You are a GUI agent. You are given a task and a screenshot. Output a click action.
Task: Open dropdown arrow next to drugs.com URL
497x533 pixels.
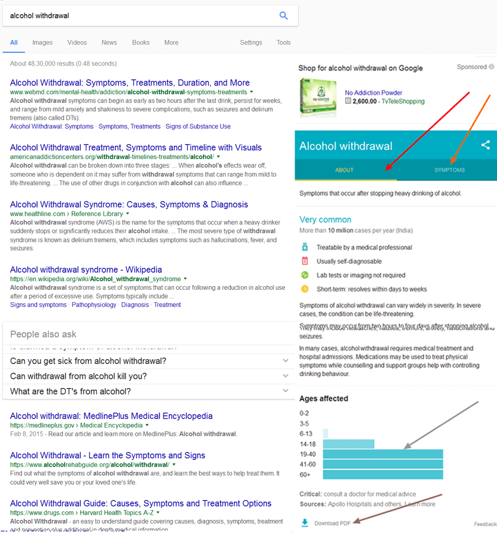point(158,512)
